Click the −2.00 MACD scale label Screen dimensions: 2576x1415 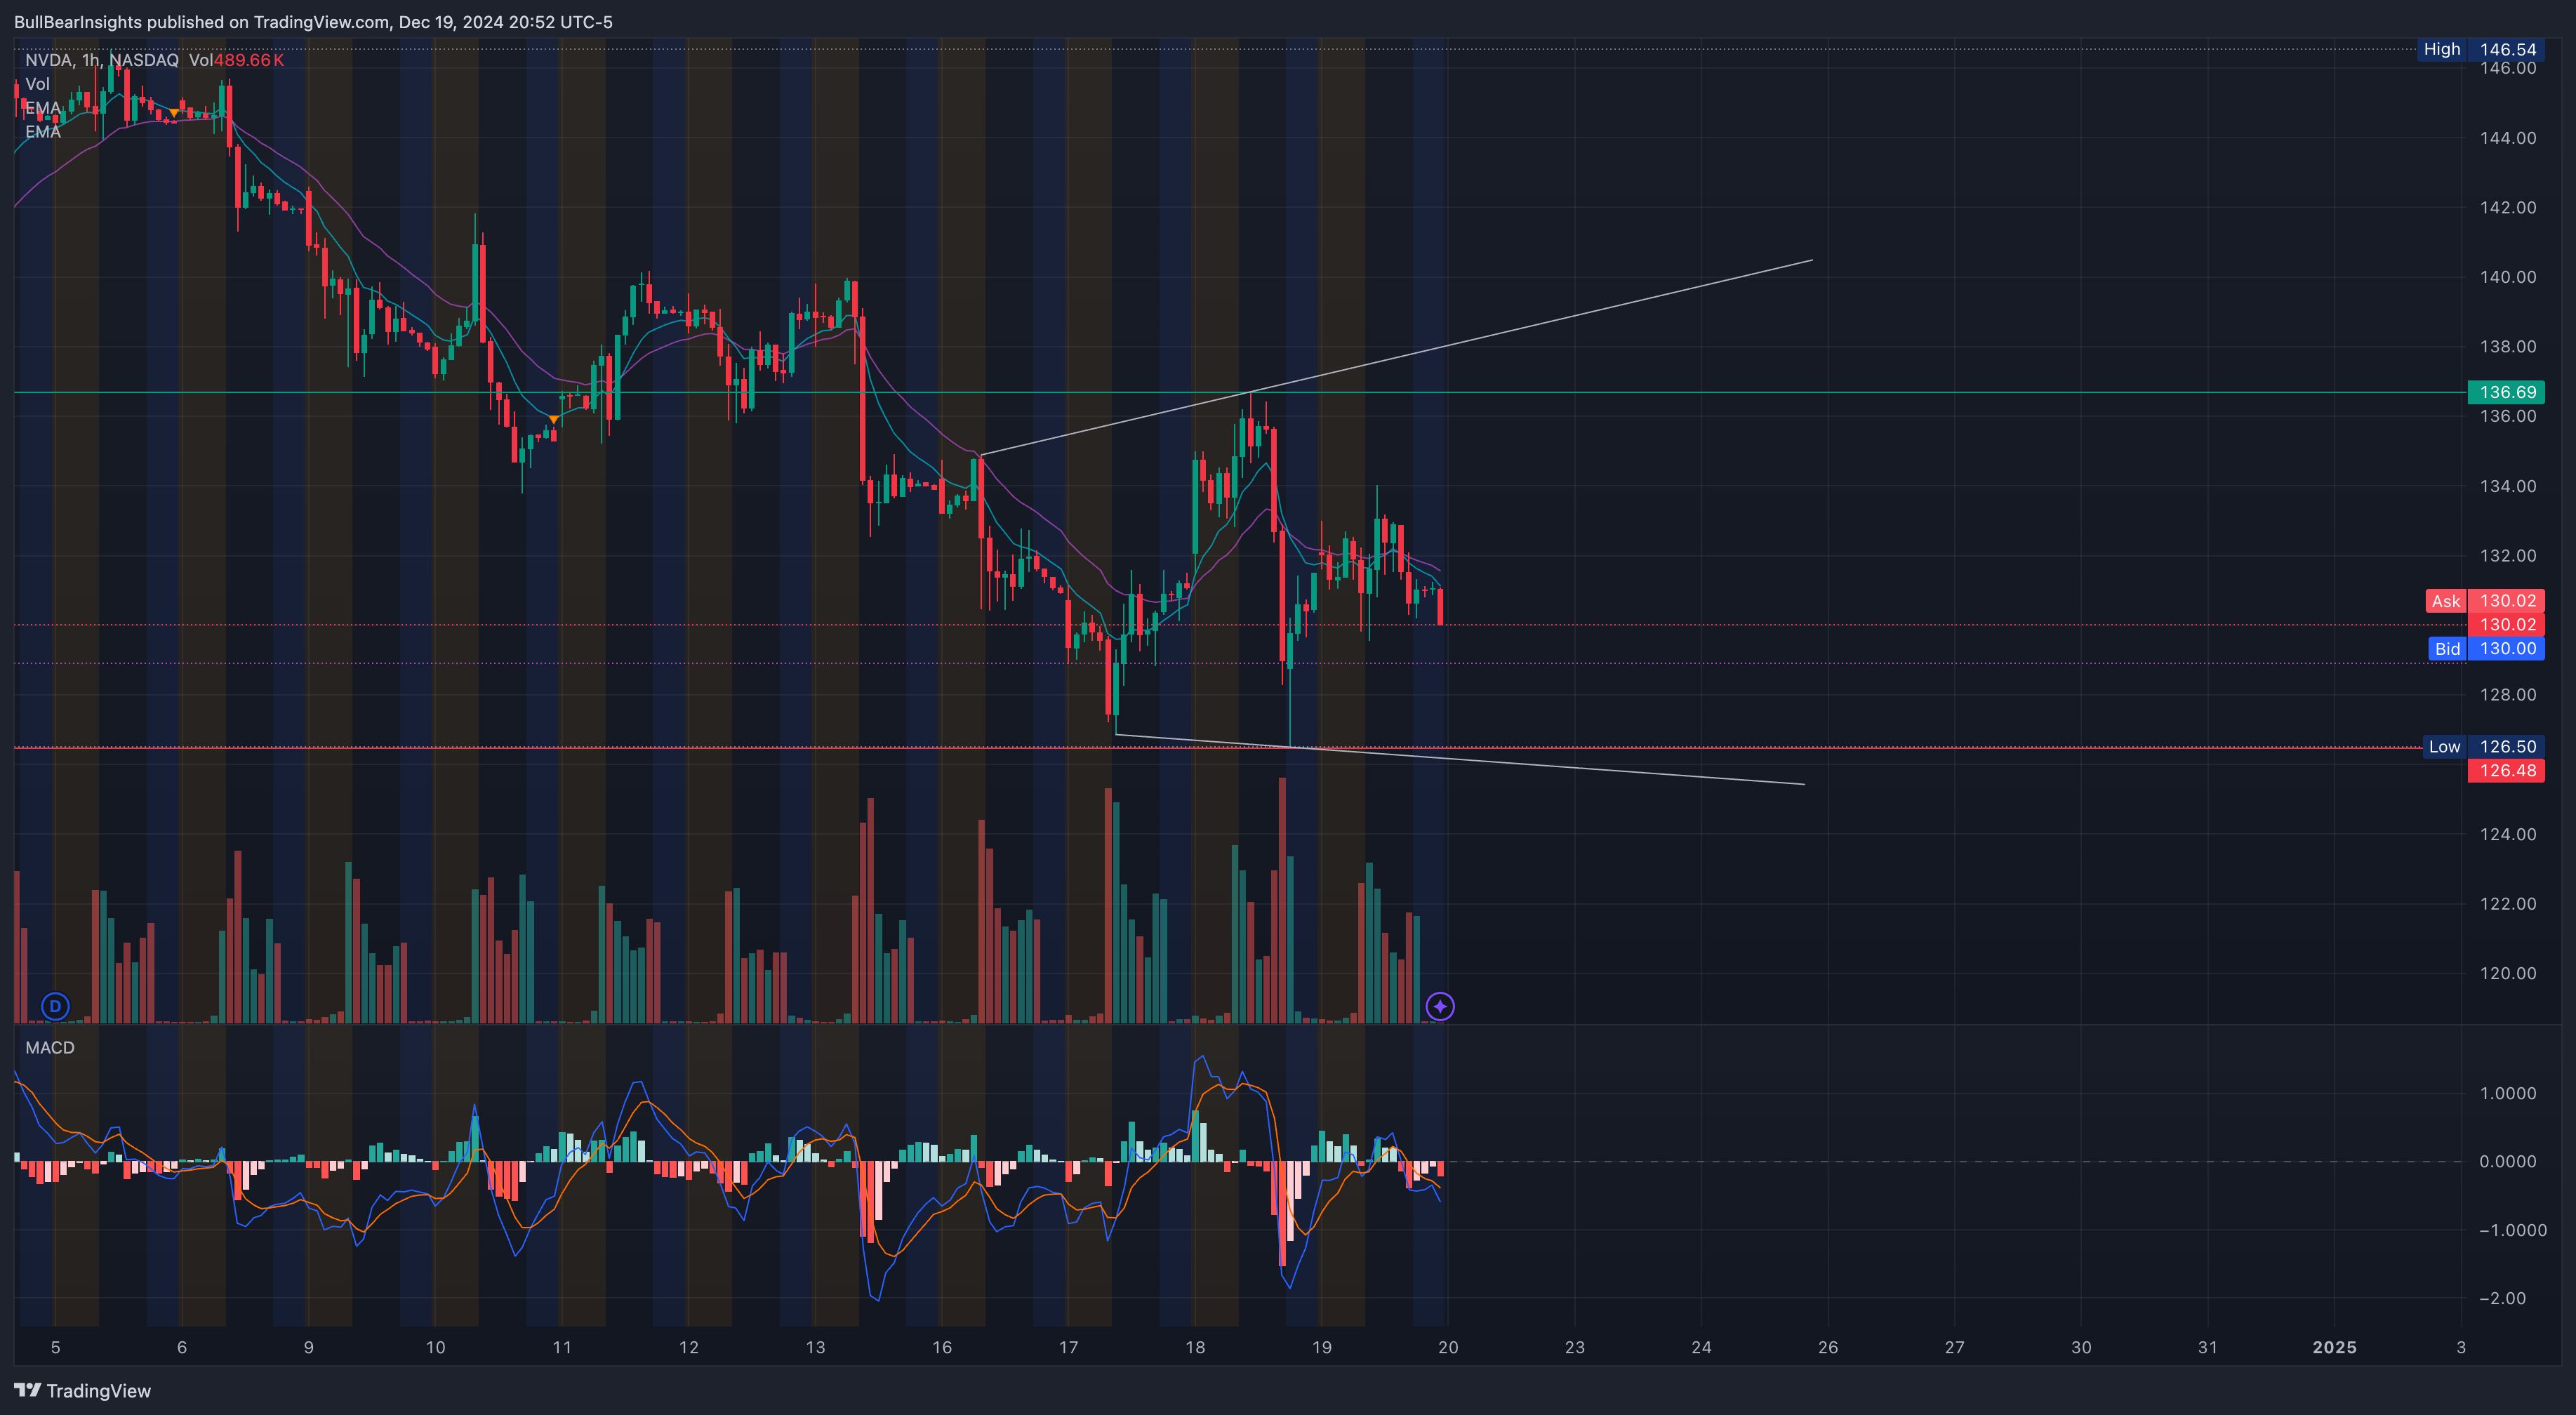pyautogui.click(x=2502, y=1299)
